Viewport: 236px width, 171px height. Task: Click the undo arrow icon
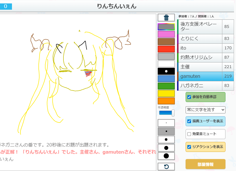tap(166, 166)
